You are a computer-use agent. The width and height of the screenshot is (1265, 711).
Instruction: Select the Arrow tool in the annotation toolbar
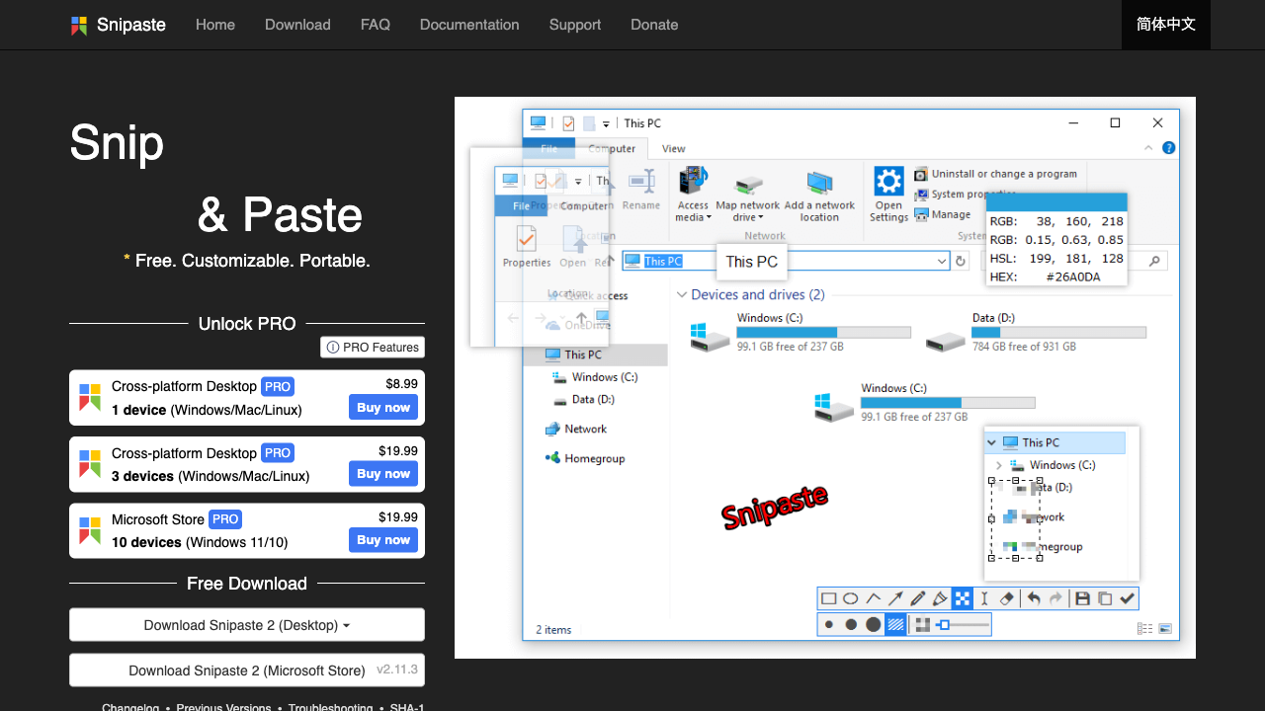click(895, 598)
